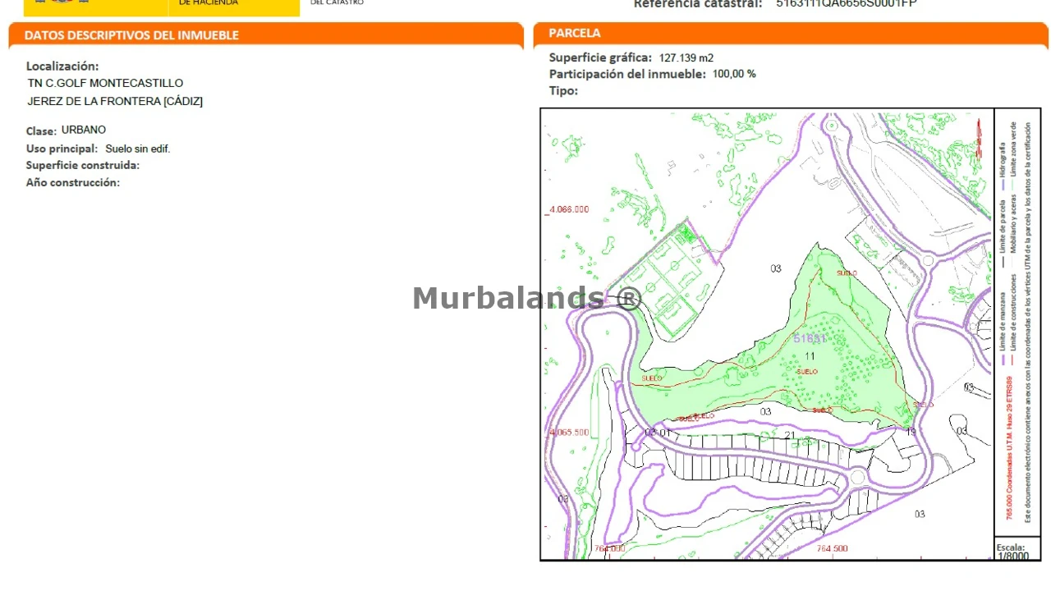Click the 'Año construcción:' label
The height and width of the screenshot is (591, 1051).
[x=73, y=182]
